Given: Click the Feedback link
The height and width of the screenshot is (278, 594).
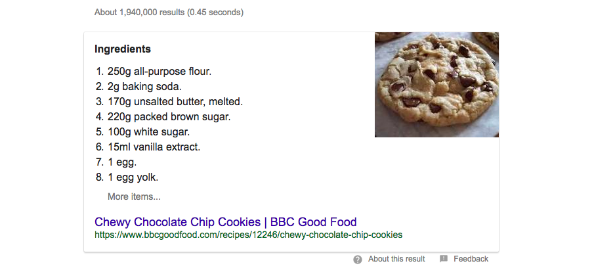Looking at the screenshot, I should 471,259.
